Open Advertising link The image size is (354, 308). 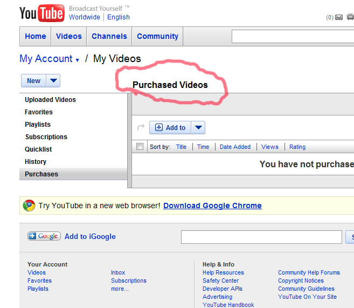tap(218, 297)
